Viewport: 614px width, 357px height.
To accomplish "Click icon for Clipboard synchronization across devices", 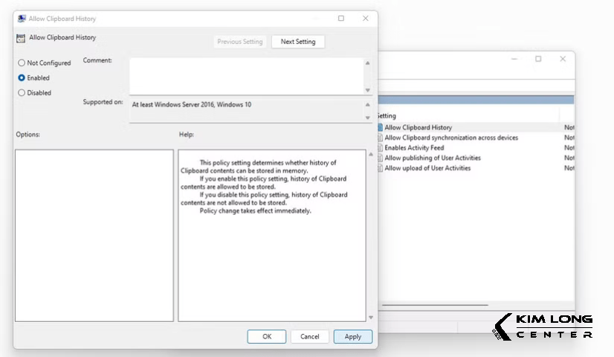I will pyautogui.click(x=380, y=138).
